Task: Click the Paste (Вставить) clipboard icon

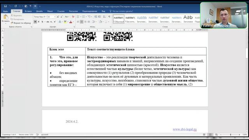Action: (x=6, y=17)
